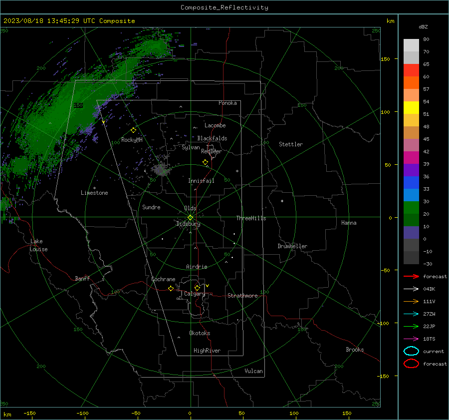
Task: Click the highlighted 150 range ring label
Action: (78, 105)
